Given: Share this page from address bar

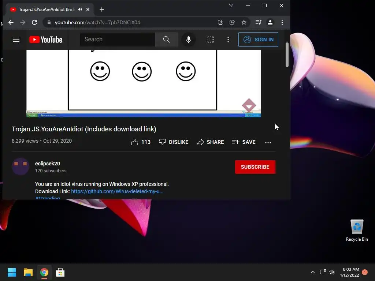Looking at the screenshot, I should click(232, 22).
